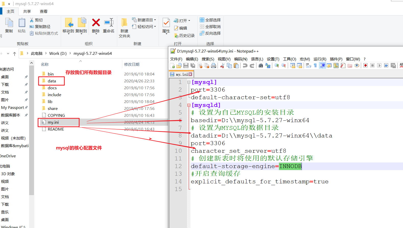Toggle Show All Characters pilcrow icon
The height and width of the screenshot is (228, 403).
point(315,66)
